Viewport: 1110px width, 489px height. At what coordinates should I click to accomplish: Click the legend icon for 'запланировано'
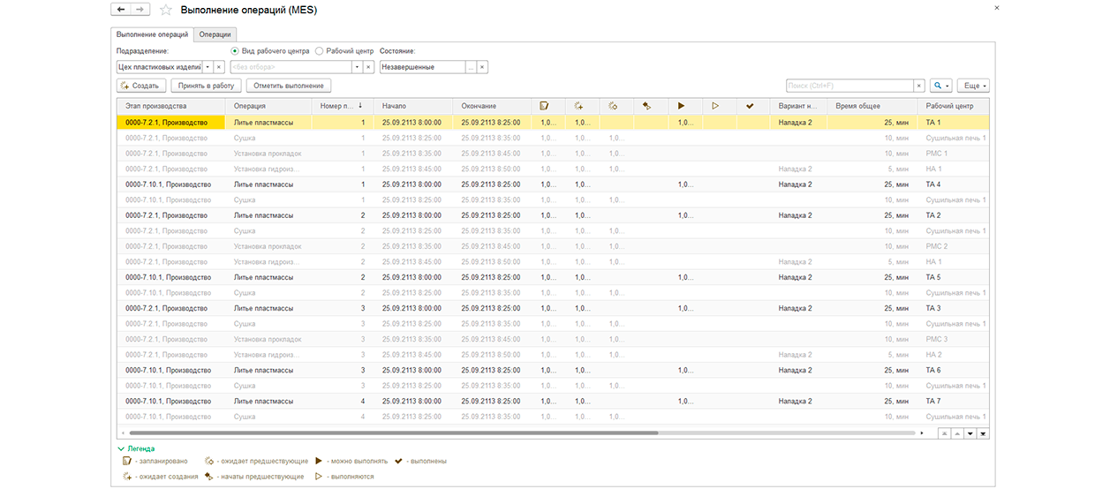click(126, 461)
